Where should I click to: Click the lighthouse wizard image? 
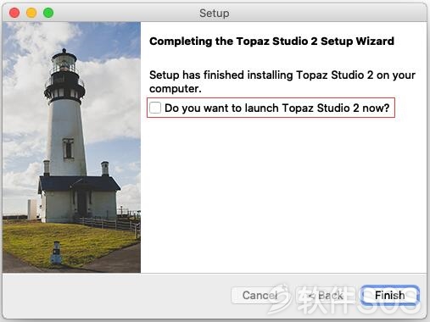point(71,147)
